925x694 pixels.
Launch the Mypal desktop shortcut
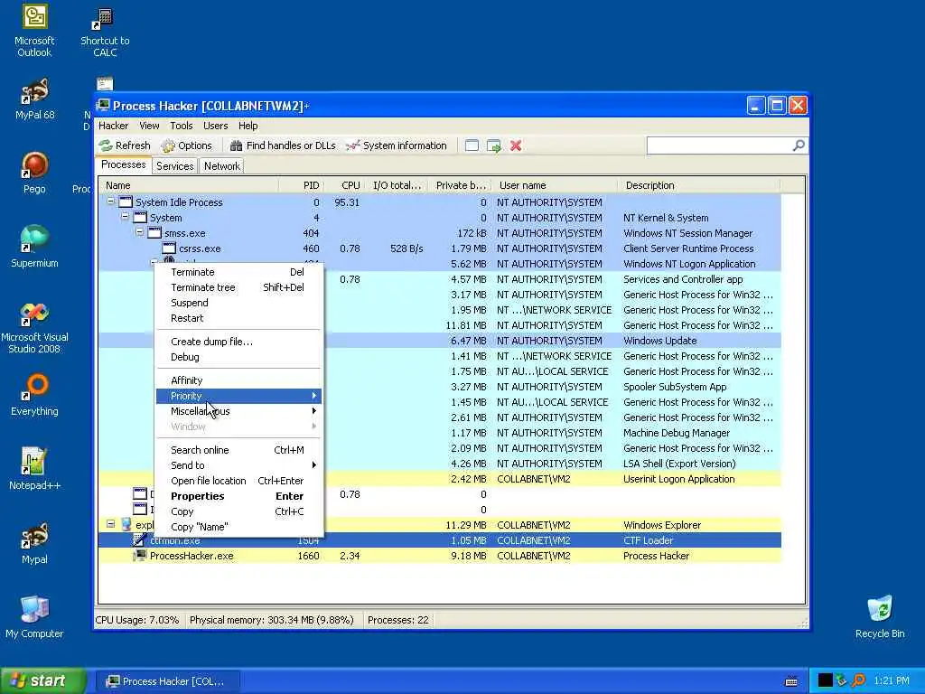click(34, 543)
